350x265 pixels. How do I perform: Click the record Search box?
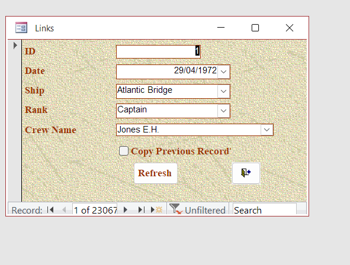click(265, 210)
